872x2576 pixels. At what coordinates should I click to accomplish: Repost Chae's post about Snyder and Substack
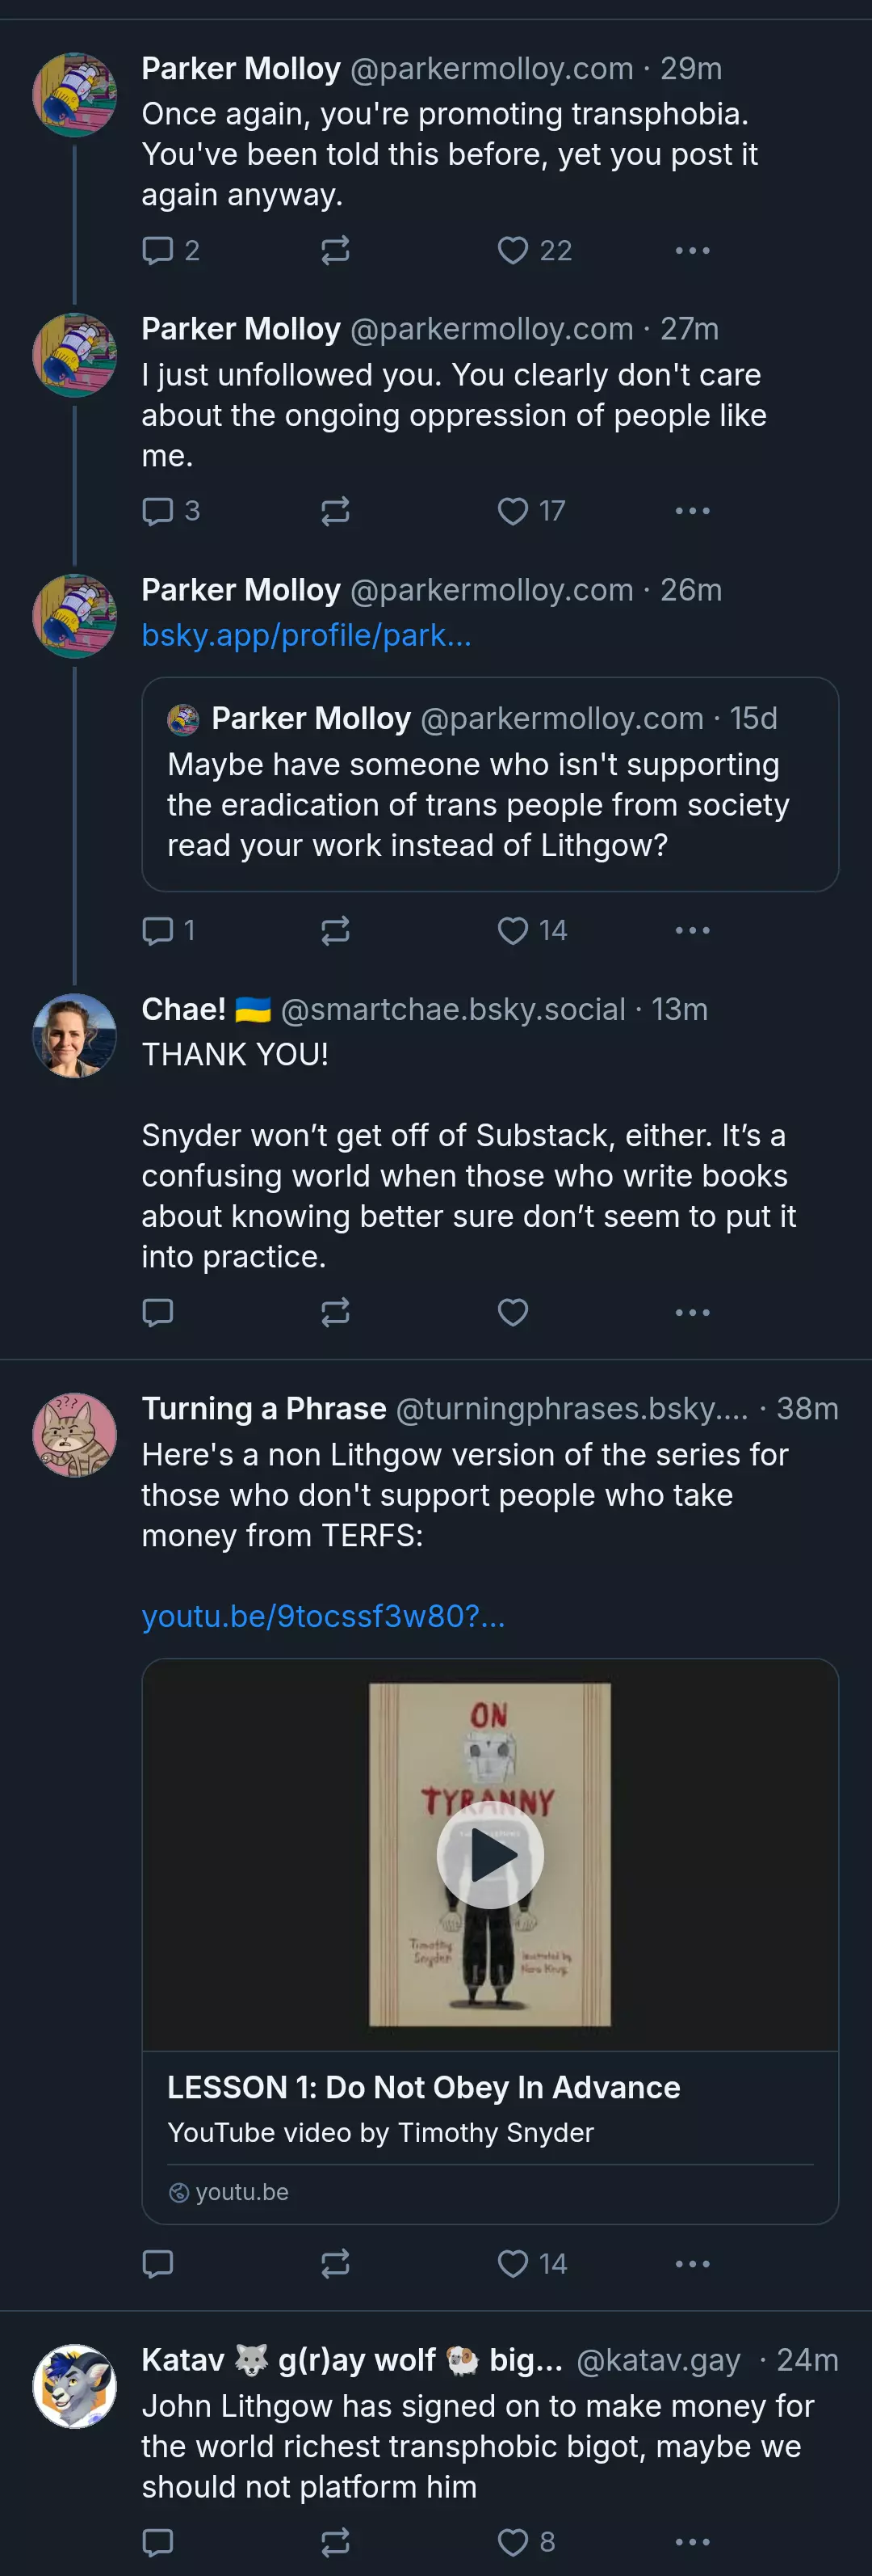coord(334,1312)
